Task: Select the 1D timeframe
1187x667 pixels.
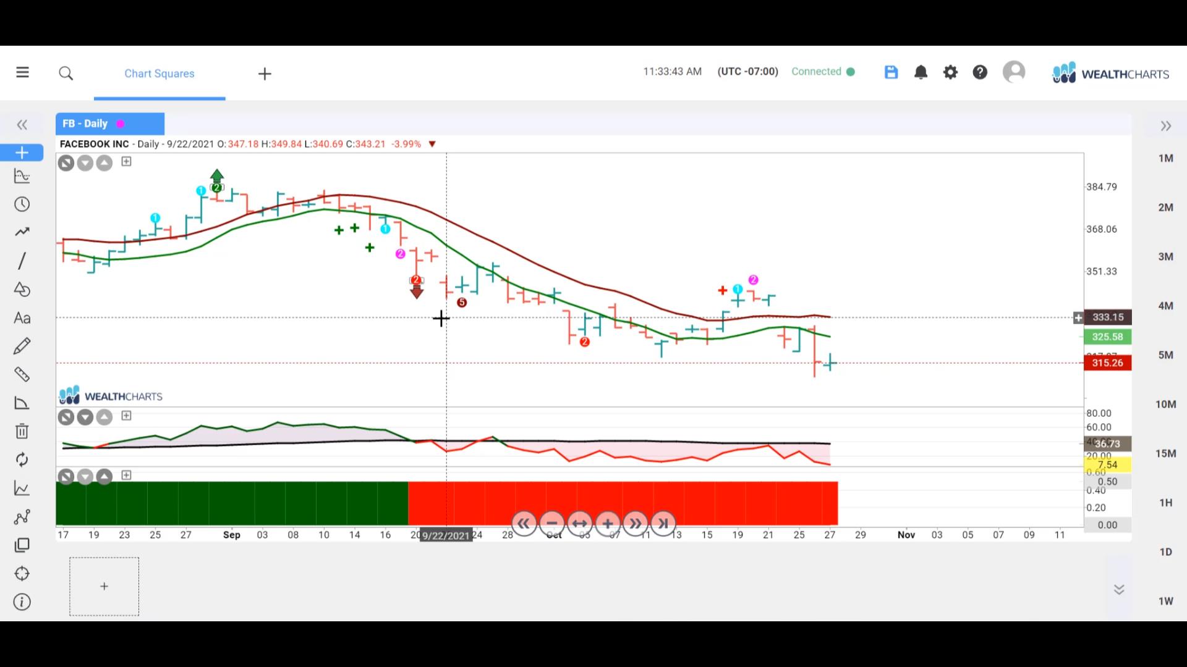Action: click(1165, 552)
